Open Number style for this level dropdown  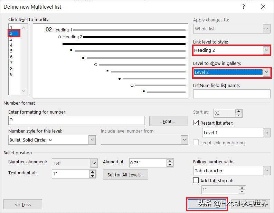92,140
